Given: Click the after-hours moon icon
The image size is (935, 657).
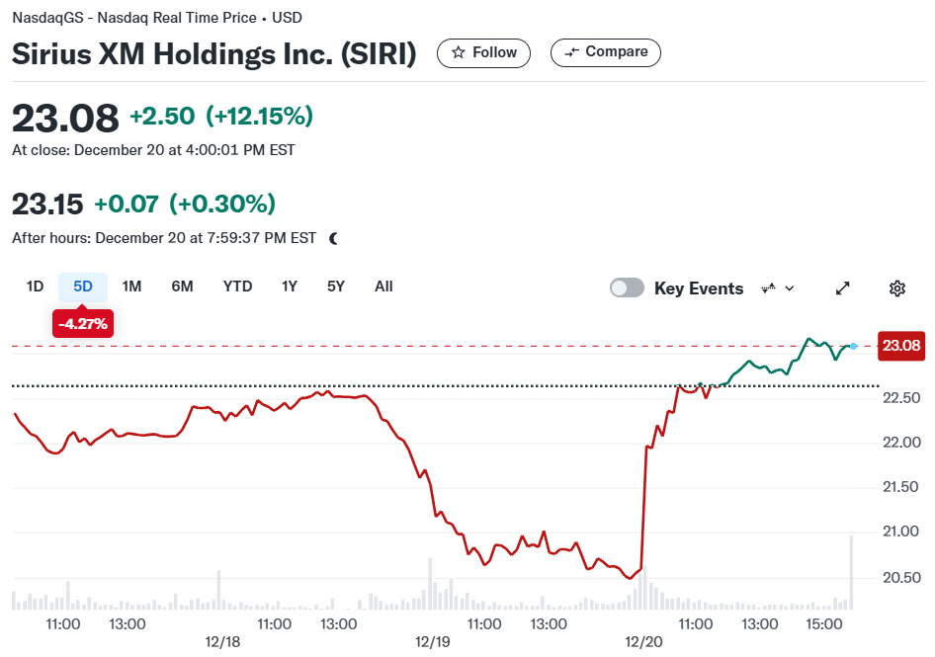Looking at the screenshot, I should click(334, 238).
